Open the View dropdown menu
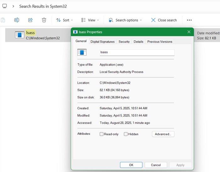This screenshot has width=220, height=172. point(90,20)
